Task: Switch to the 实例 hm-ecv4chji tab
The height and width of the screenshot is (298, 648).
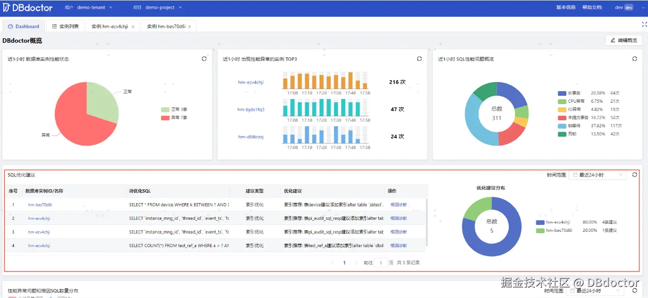Action: [x=109, y=26]
